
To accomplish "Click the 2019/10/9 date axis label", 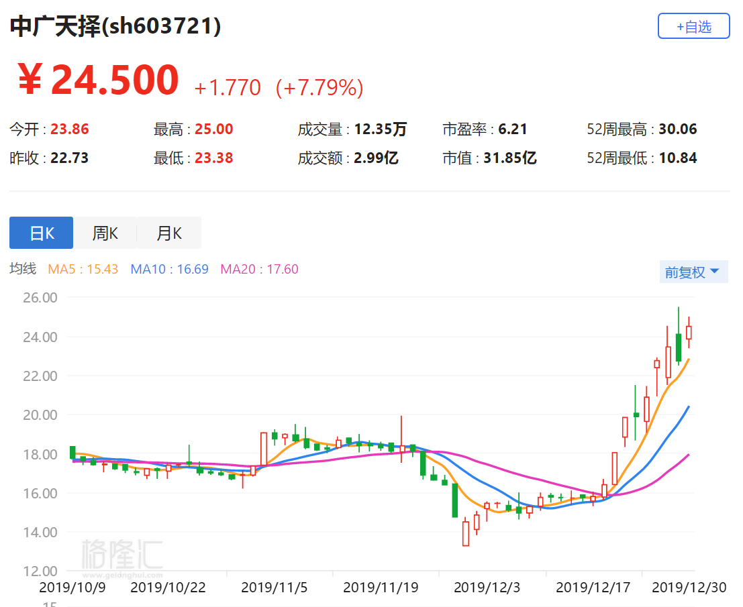I will coord(72,587).
